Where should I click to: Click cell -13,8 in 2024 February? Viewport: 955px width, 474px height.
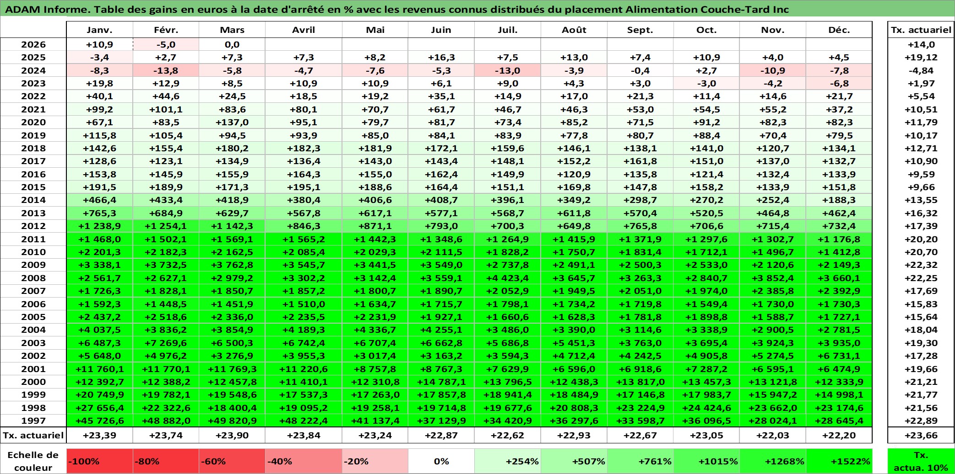[x=166, y=70]
